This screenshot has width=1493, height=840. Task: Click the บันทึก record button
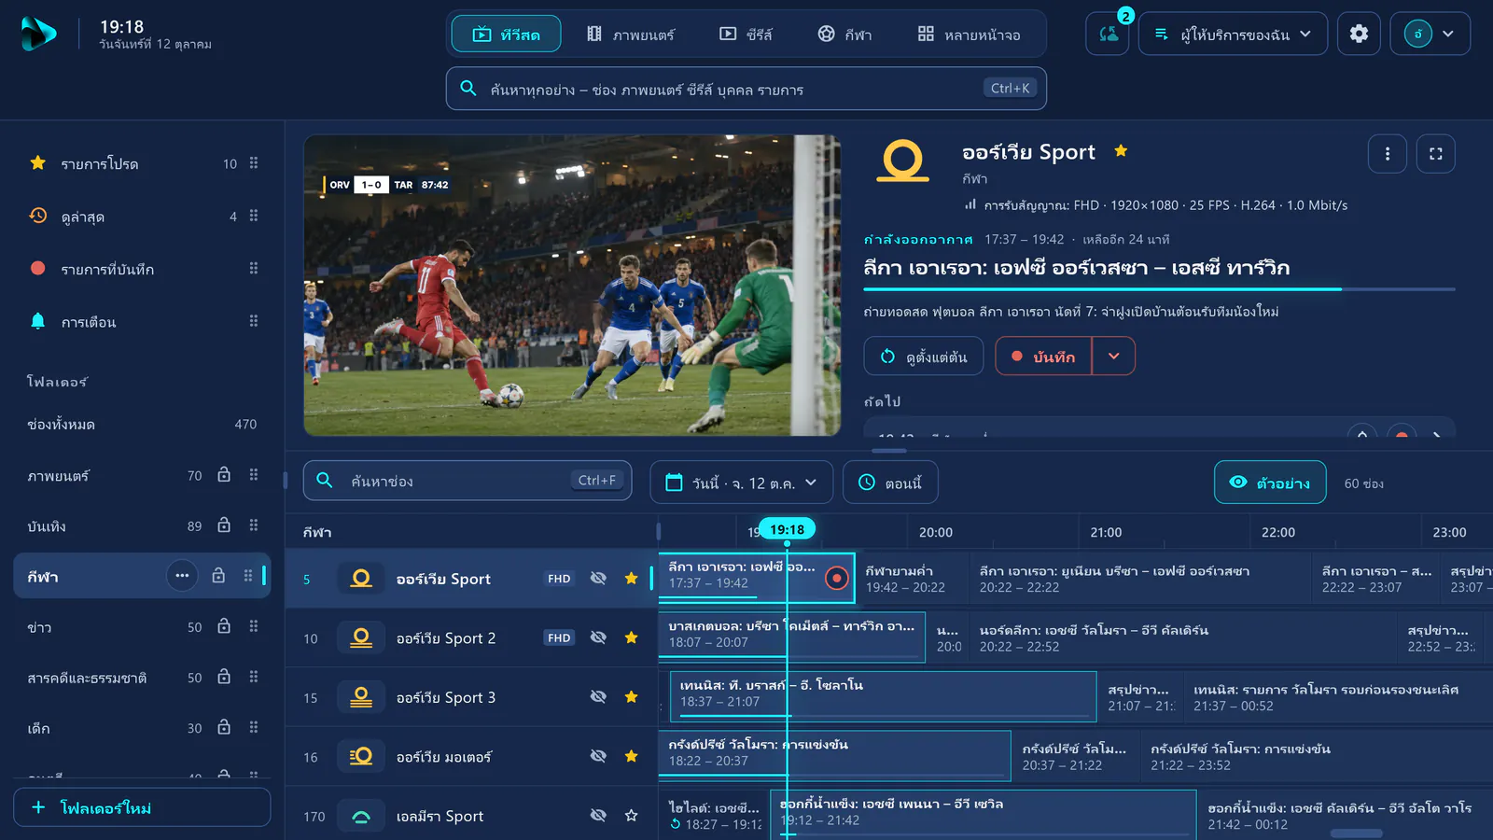click(1043, 356)
